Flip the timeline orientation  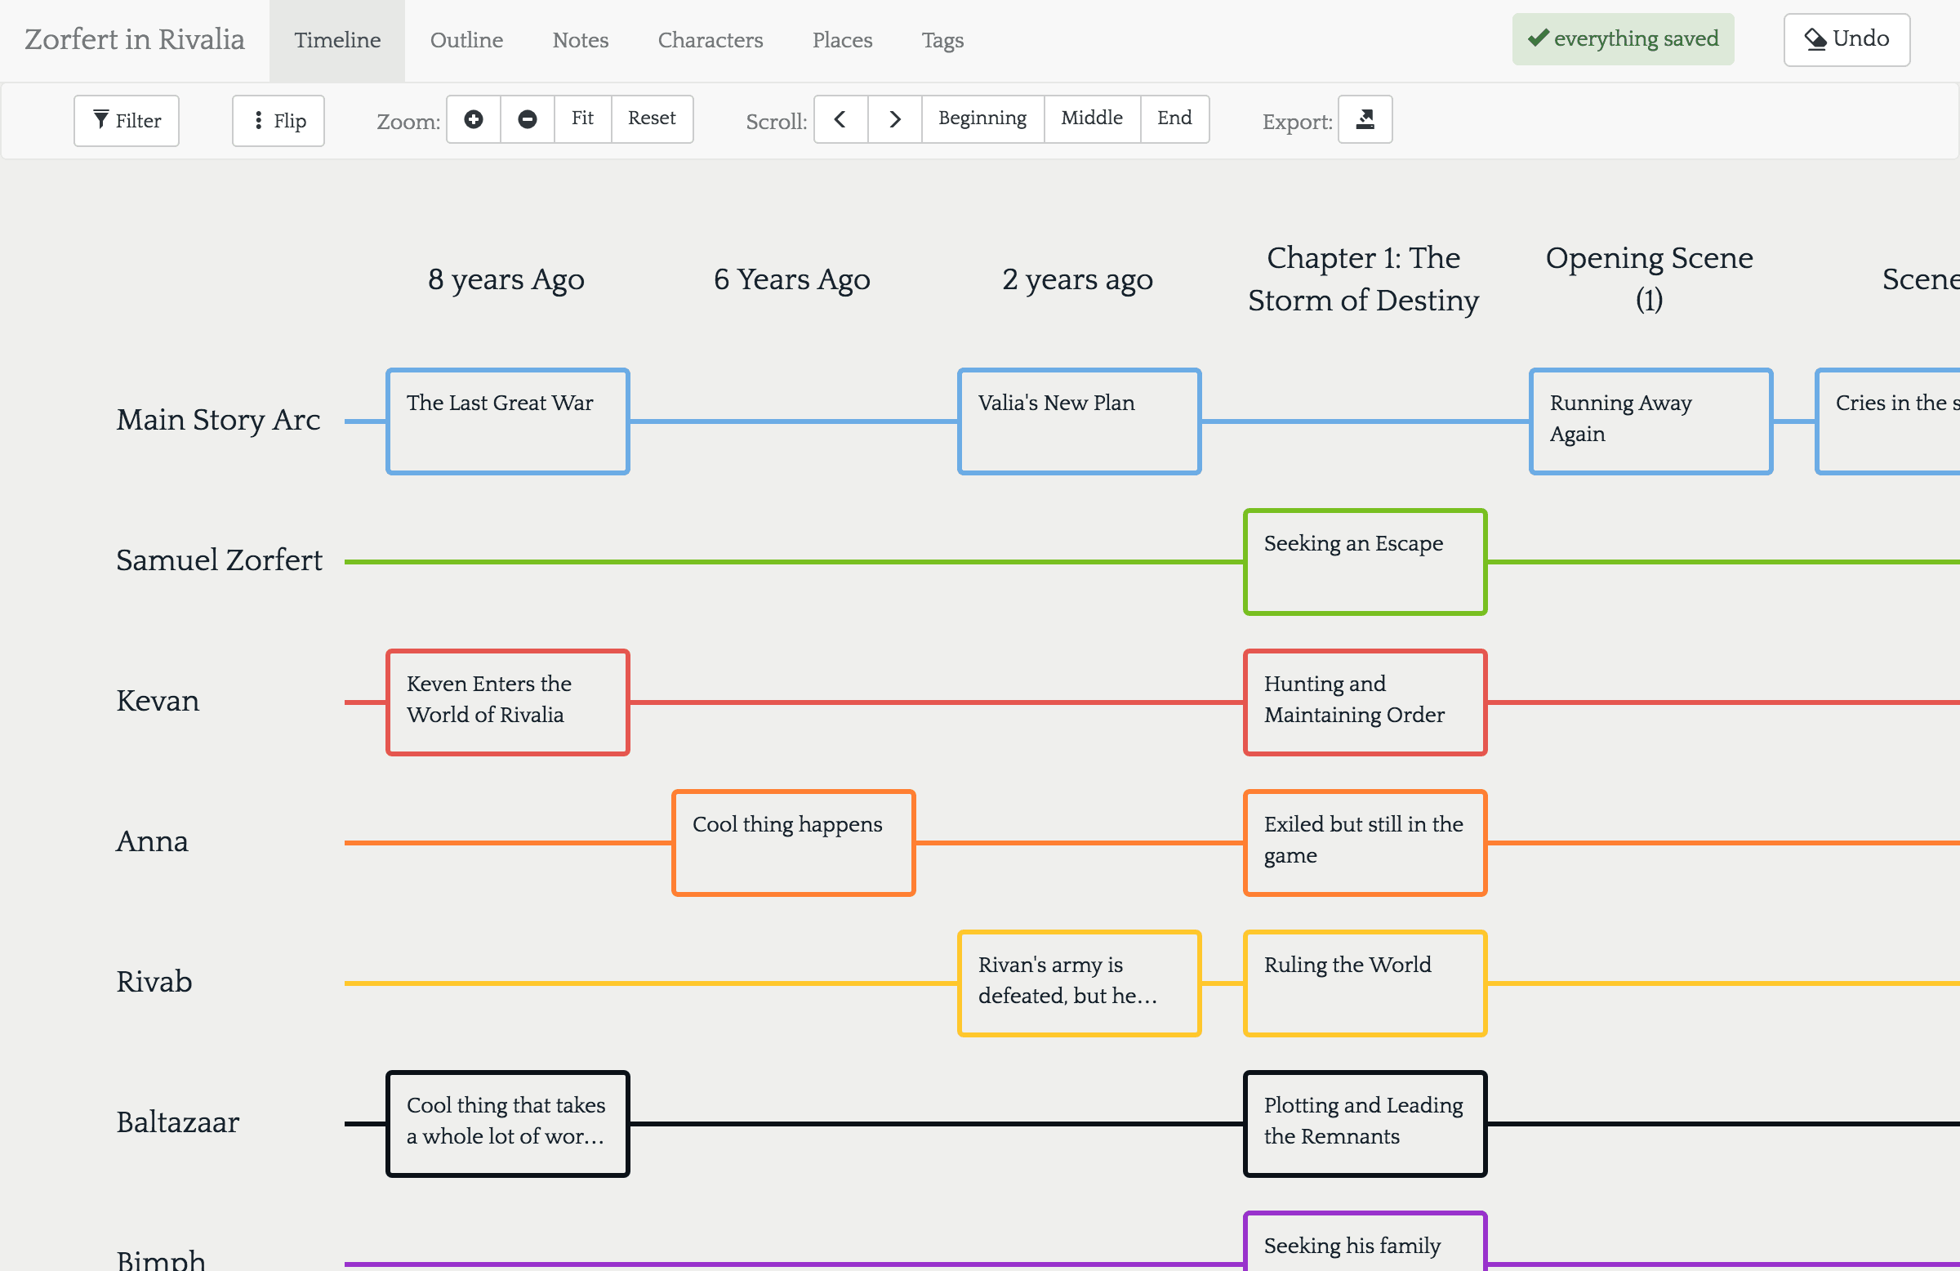[278, 121]
